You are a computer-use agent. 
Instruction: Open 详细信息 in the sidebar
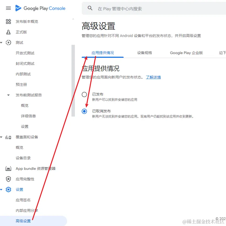point(28,116)
